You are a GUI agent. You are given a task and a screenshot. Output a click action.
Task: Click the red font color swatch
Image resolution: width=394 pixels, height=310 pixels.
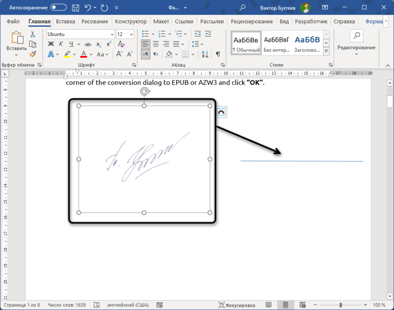84,54
